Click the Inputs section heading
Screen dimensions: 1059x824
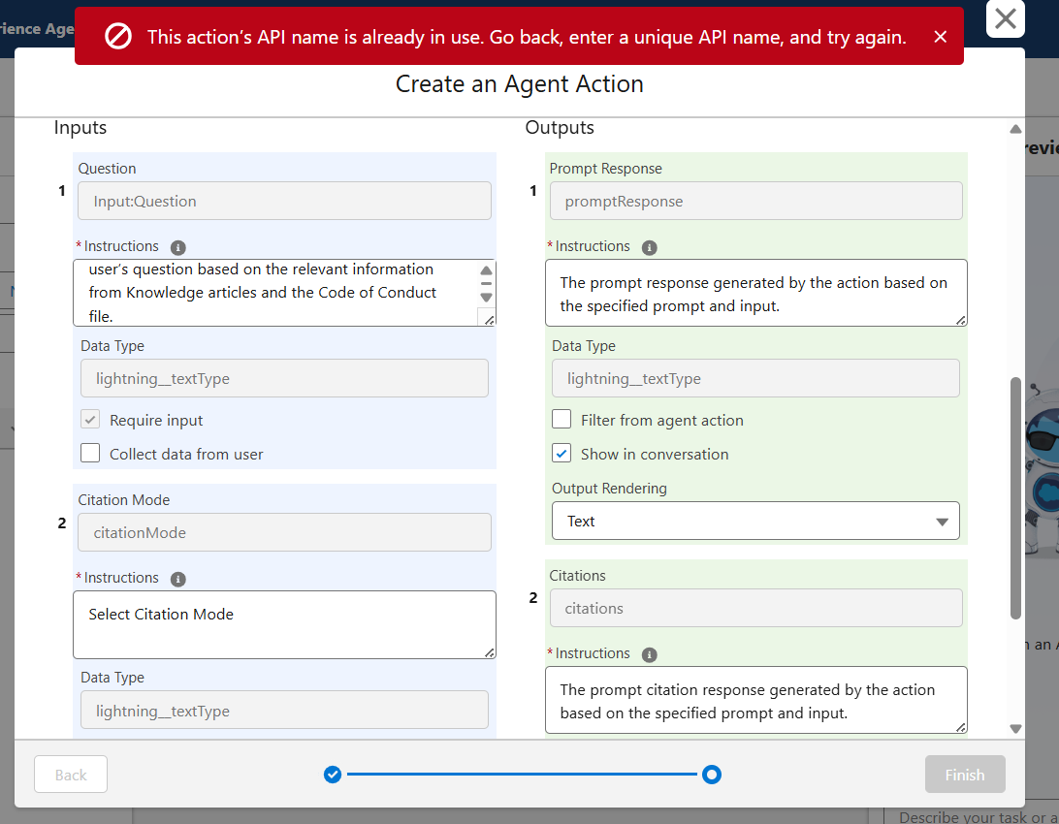(80, 128)
